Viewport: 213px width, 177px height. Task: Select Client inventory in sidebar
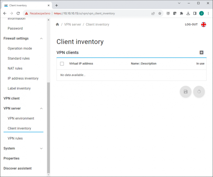[x=19, y=128]
